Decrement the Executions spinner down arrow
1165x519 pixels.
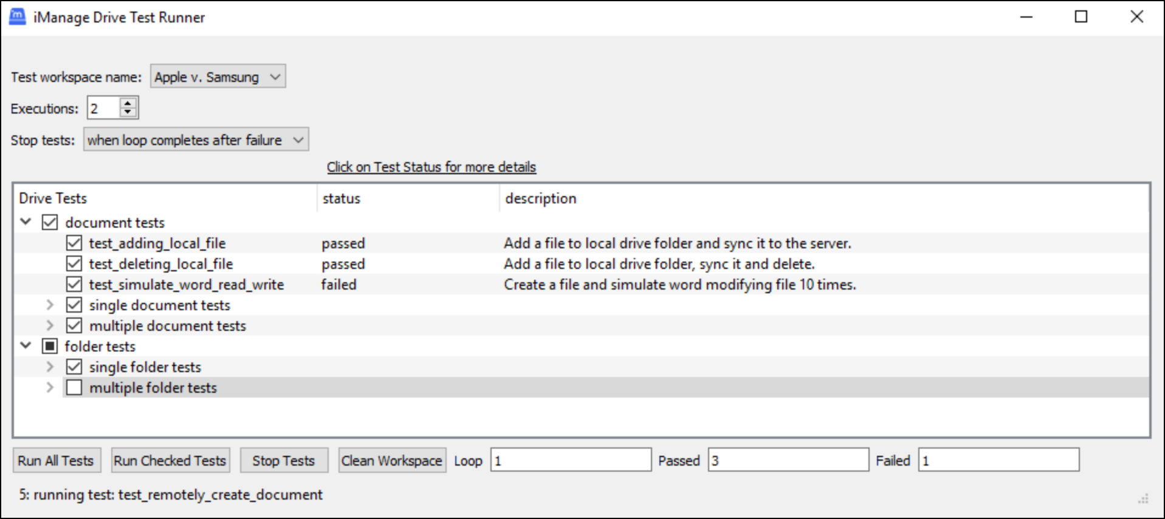pyautogui.click(x=128, y=112)
